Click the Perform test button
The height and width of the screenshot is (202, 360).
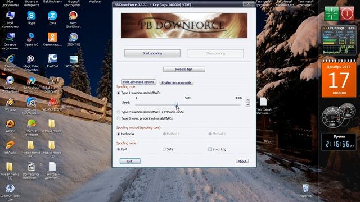coord(184,69)
